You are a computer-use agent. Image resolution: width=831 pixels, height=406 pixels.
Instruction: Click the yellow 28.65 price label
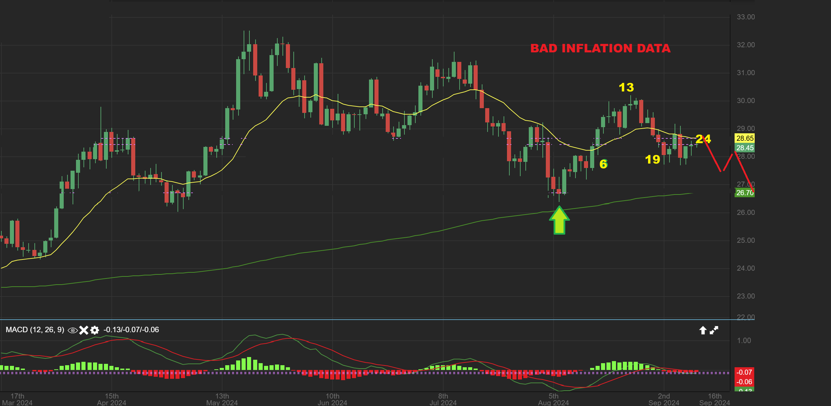click(x=745, y=138)
